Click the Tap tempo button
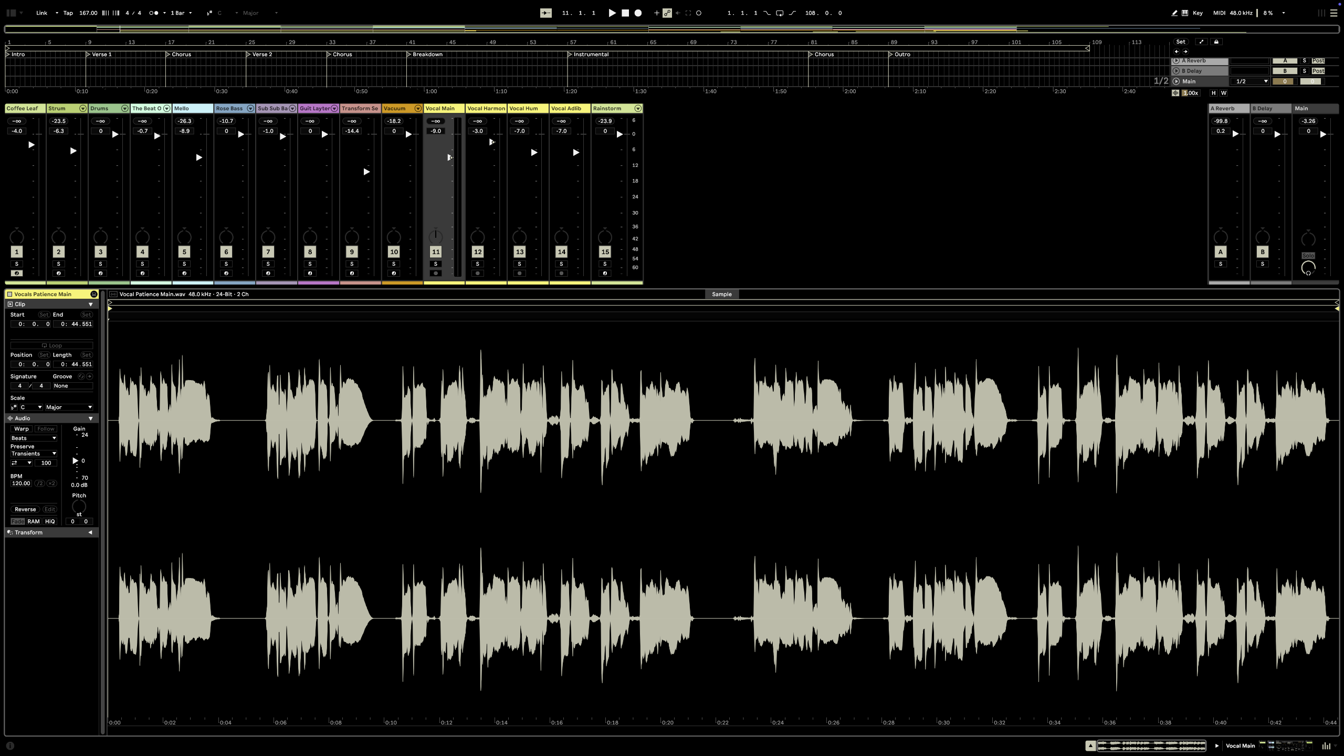Image resolution: width=1344 pixels, height=756 pixels. [68, 13]
